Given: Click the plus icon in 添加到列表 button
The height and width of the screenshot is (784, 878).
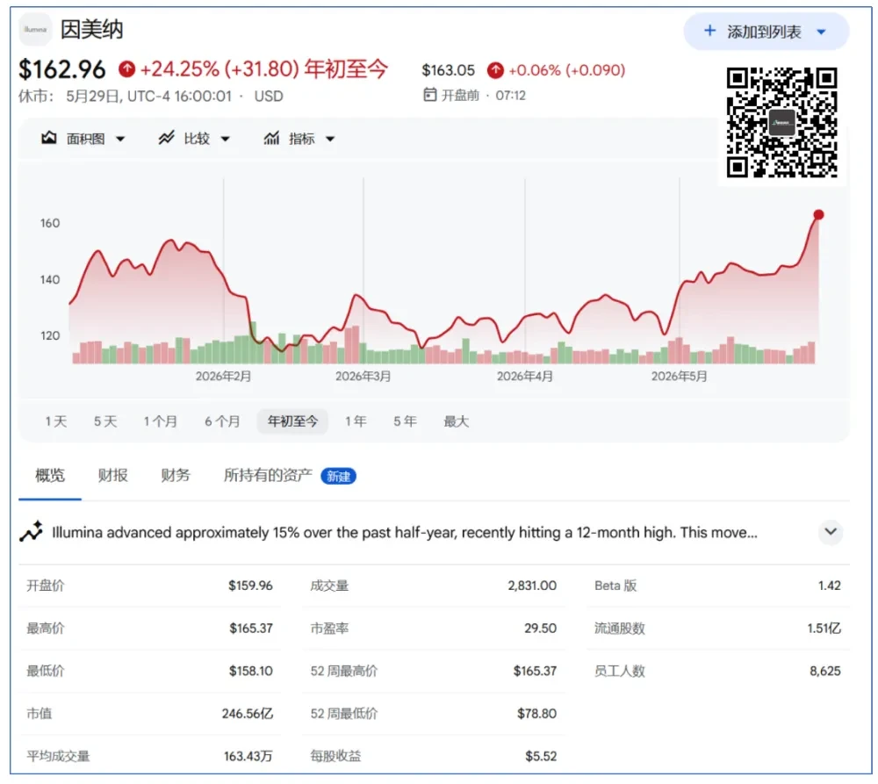Looking at the screenshot, I should [709, 31].
